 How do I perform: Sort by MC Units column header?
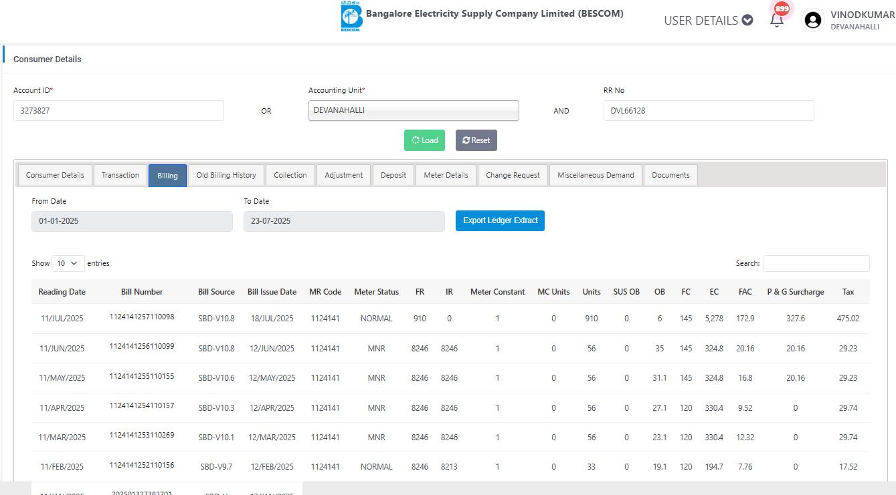point(553,292)
